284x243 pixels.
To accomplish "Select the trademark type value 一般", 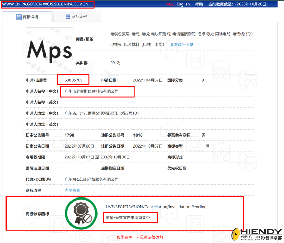I will point(205,146).
